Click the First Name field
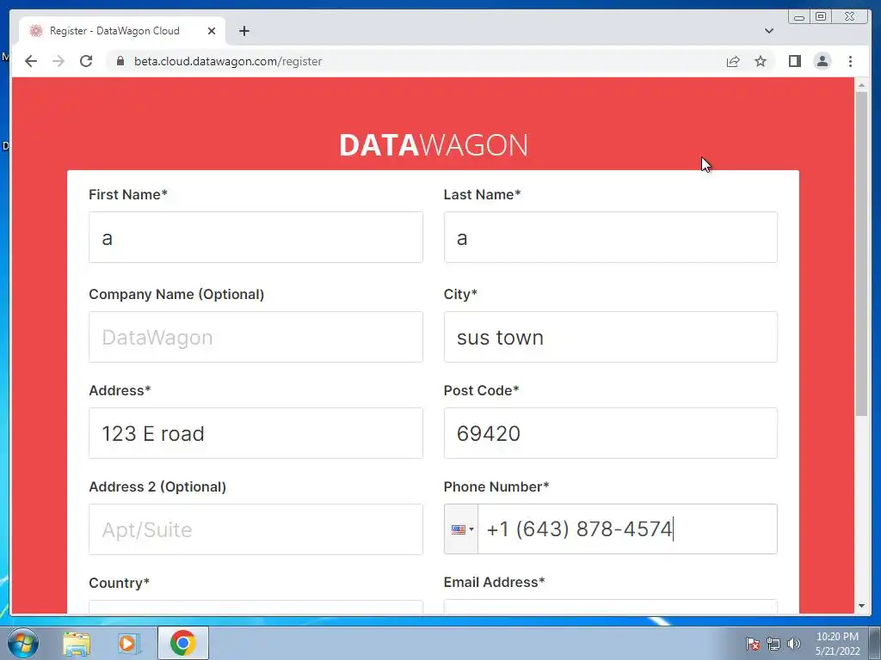The height and width of the screenshot is (660, 881). coord(256,237)
